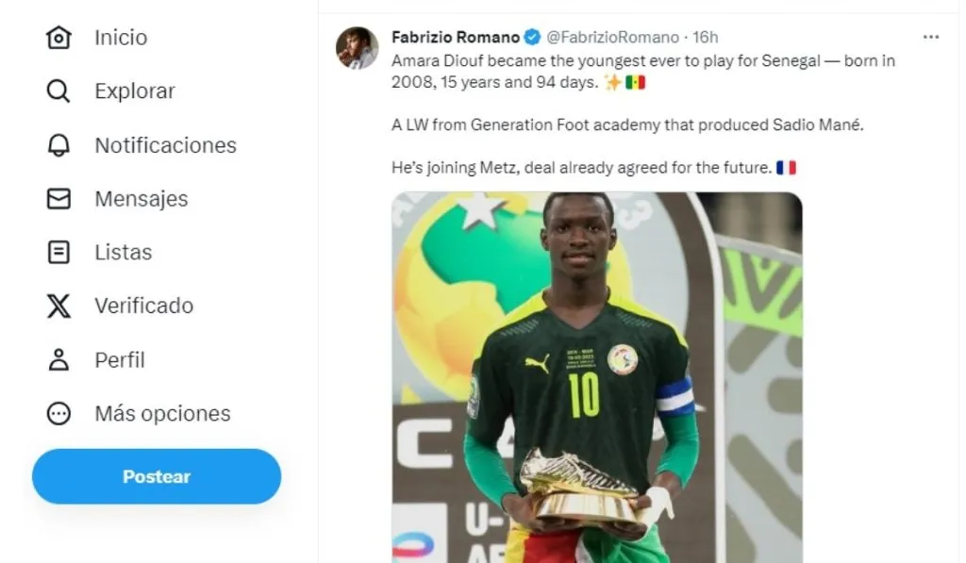Click the Mensajes envelope icon
The image size is (966, 563).
tap(58, 199)
